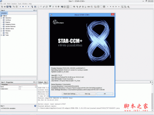Switch to the simulation tab
Viewport: 154px width, 115px height.
(x=4, y=13)
